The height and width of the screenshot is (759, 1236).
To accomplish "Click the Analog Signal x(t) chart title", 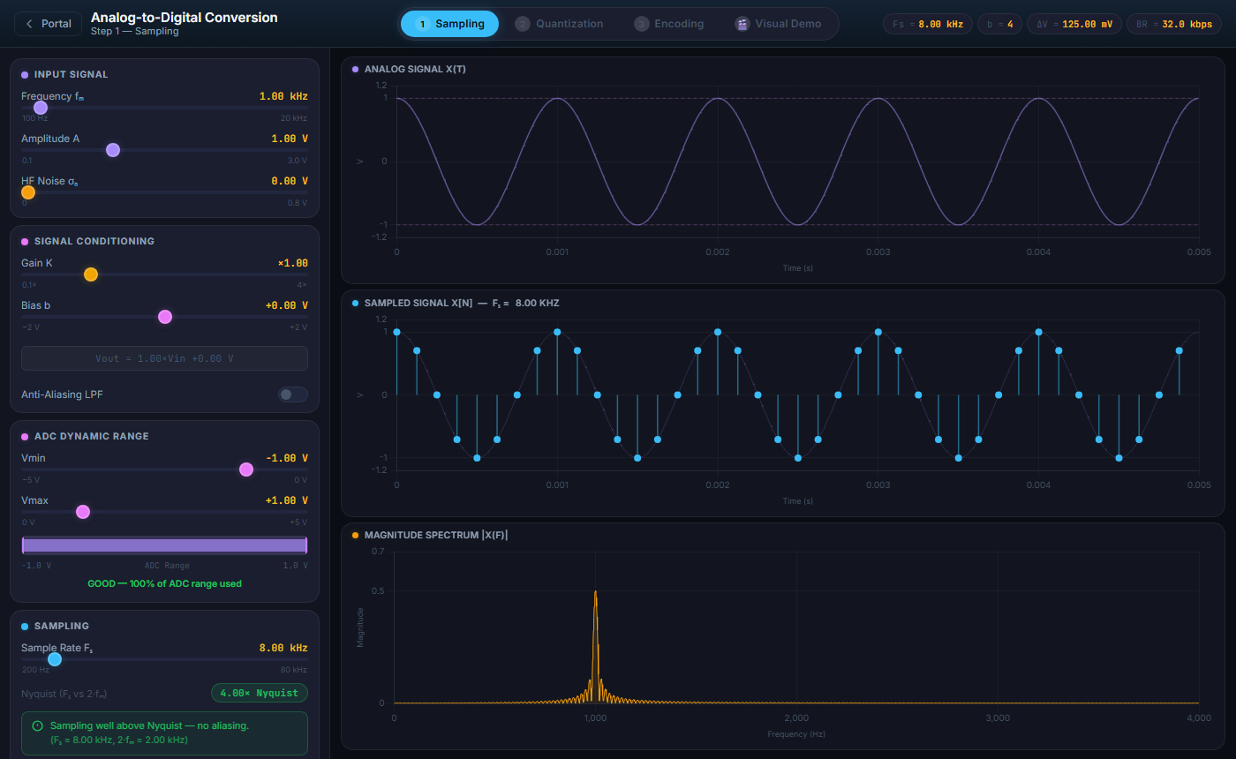I will tap(415, 69).
